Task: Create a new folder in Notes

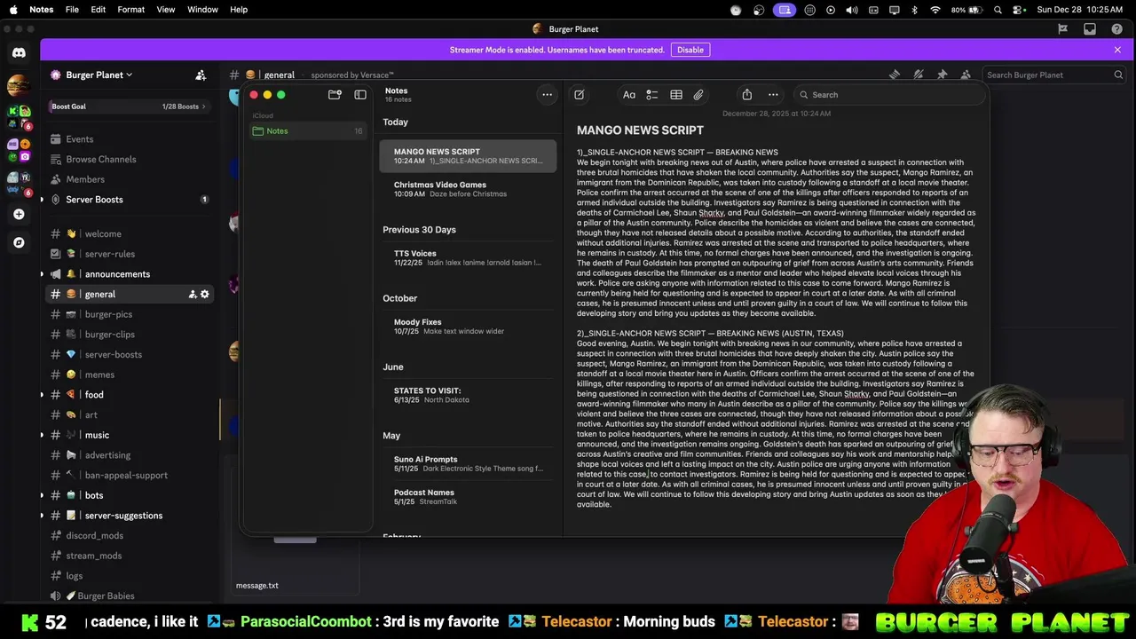Action: click(335, 95)
